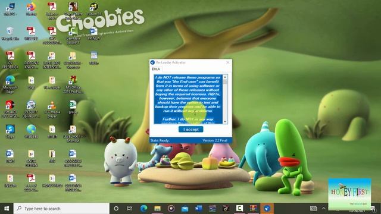Image resolution: width=381 pixels, height=214 pixels.
Task: Open Microsoft Edge from the taskbar
Action: click(x=143, y=209)
